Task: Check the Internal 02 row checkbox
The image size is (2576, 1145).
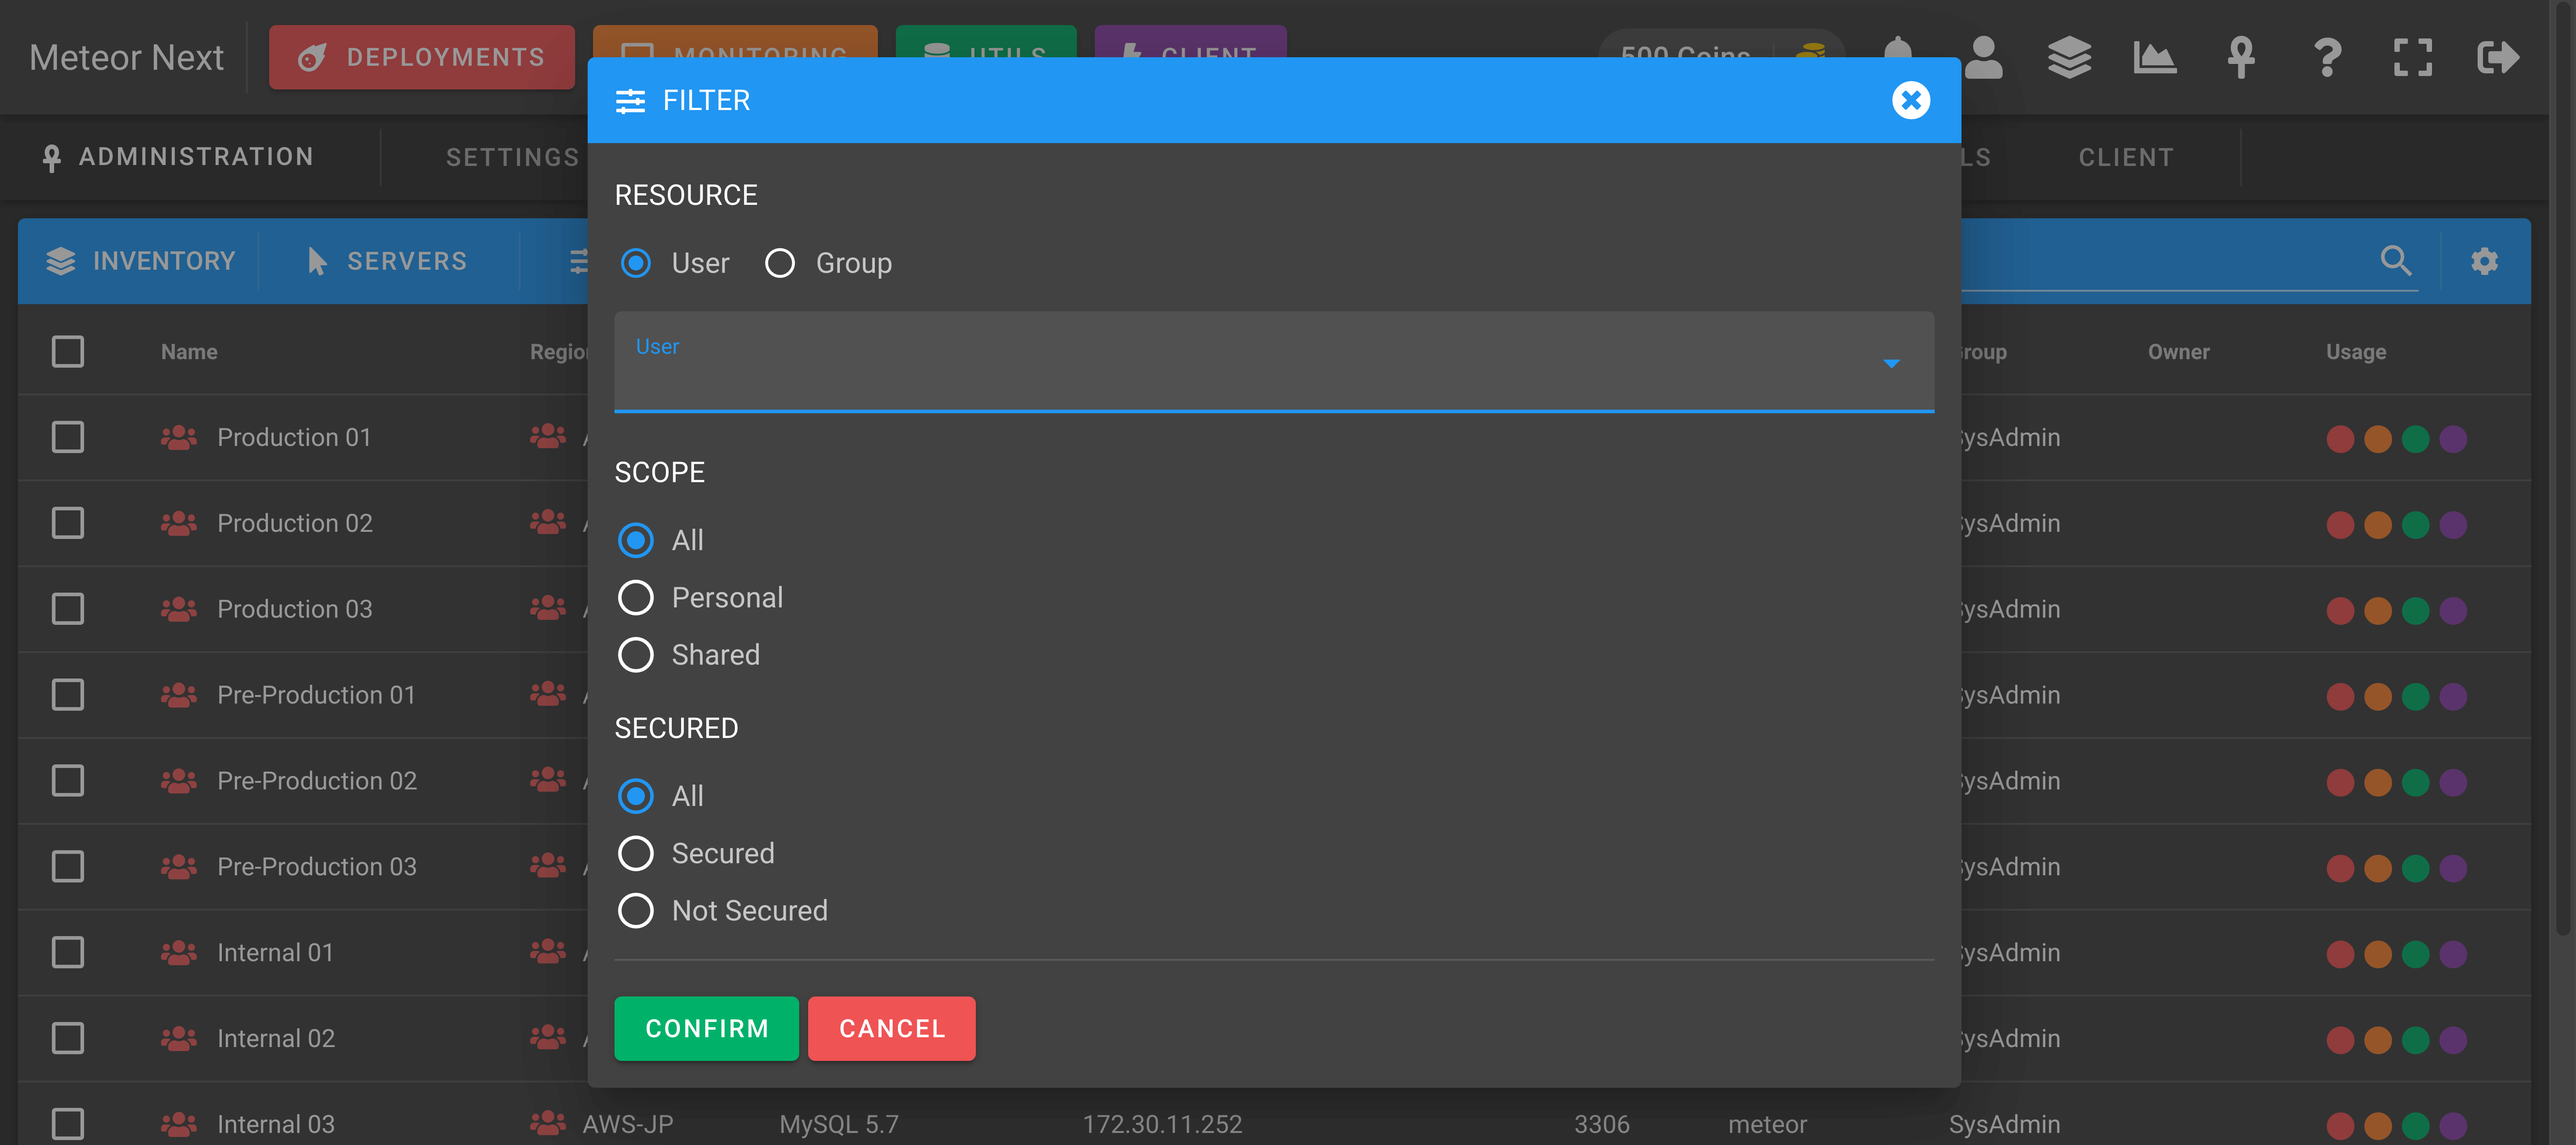Action: (68, 1038)
